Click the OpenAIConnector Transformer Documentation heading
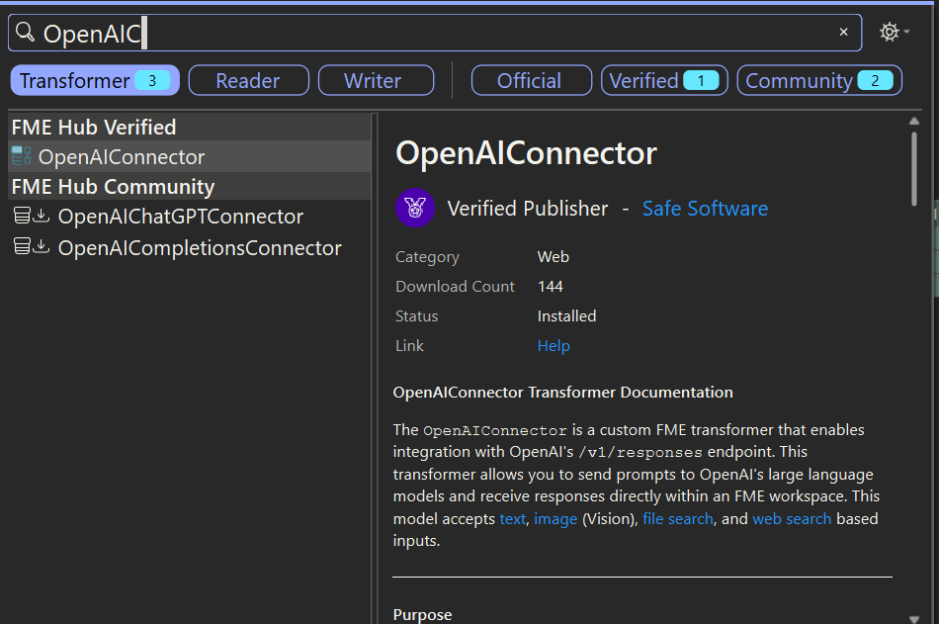The width and height of the screenshot is (939, 624). [563, 393]
